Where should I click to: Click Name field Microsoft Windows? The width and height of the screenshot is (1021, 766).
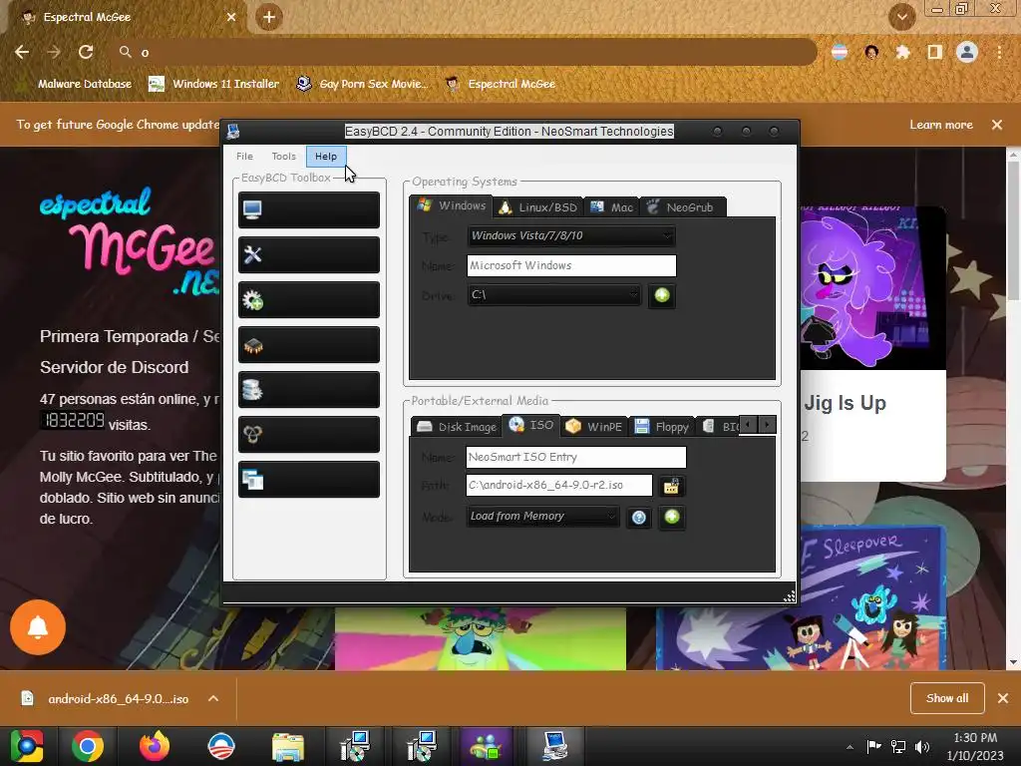[571, 265]
